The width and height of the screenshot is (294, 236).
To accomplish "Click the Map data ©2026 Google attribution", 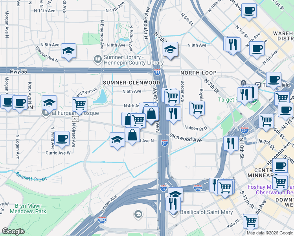I will 270,233.
